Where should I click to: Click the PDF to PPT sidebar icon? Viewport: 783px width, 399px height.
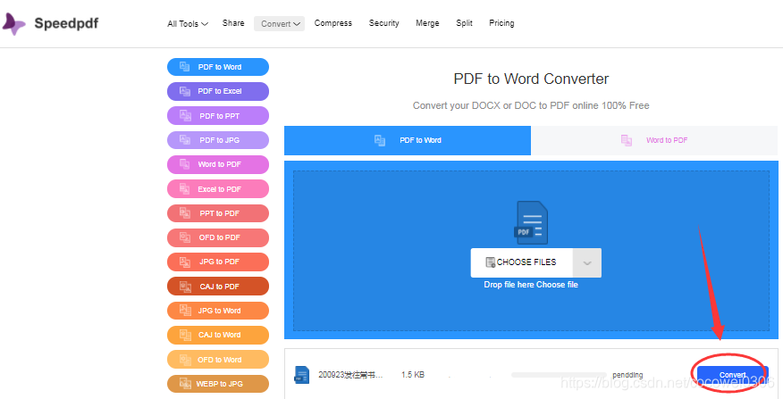185,116
